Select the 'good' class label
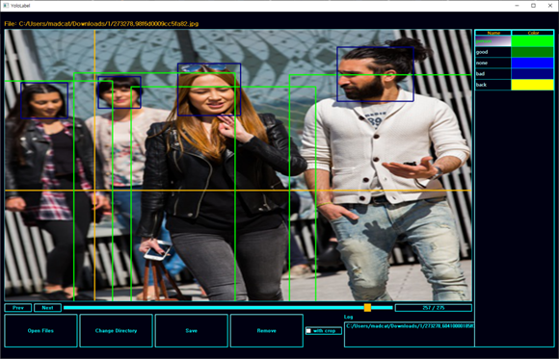This screenshot has width=559, height=359. point(493,52)
